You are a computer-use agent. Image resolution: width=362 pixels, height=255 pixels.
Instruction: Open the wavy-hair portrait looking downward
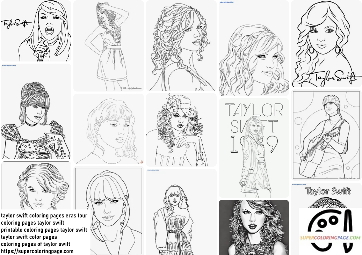254,48
